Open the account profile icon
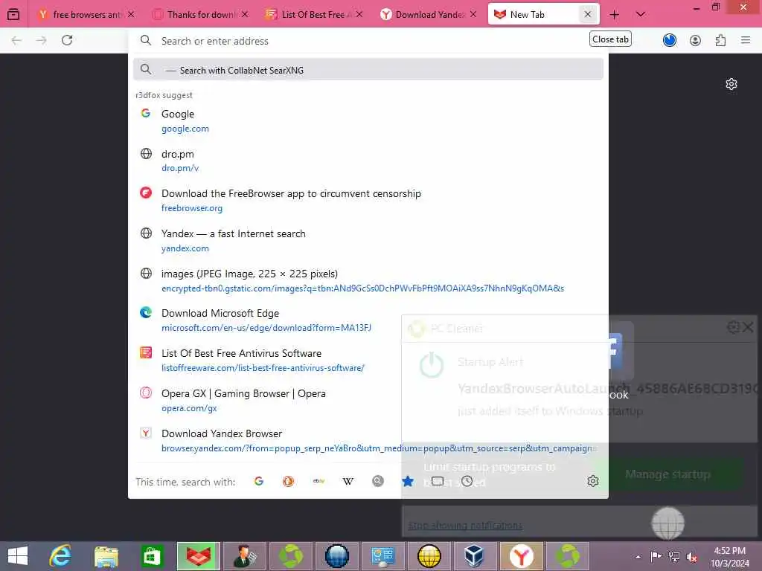Screen dimensions: 762x571 tap(696, 40)
